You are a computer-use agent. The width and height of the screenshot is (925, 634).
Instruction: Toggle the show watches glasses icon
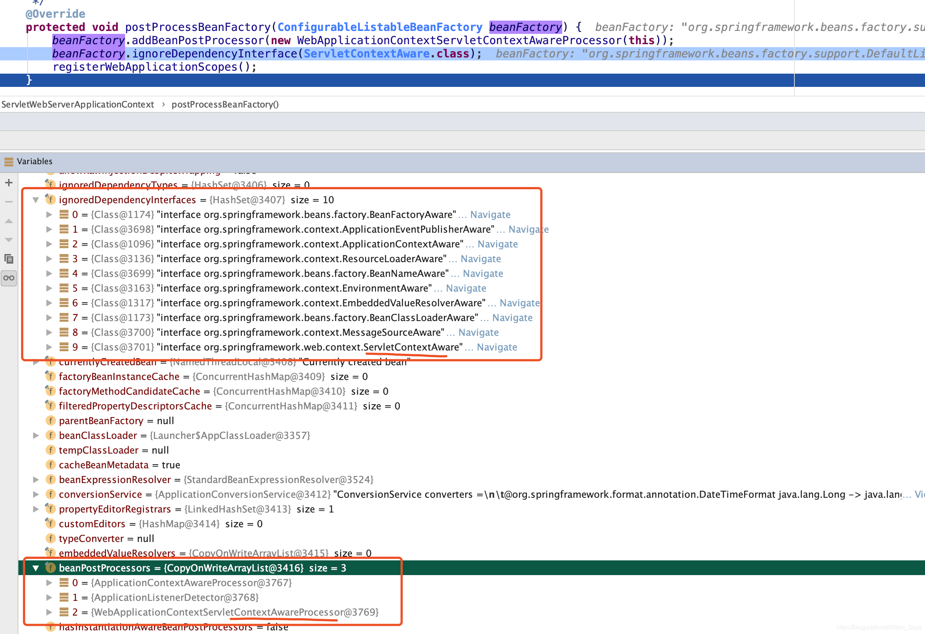coord(9,278)
